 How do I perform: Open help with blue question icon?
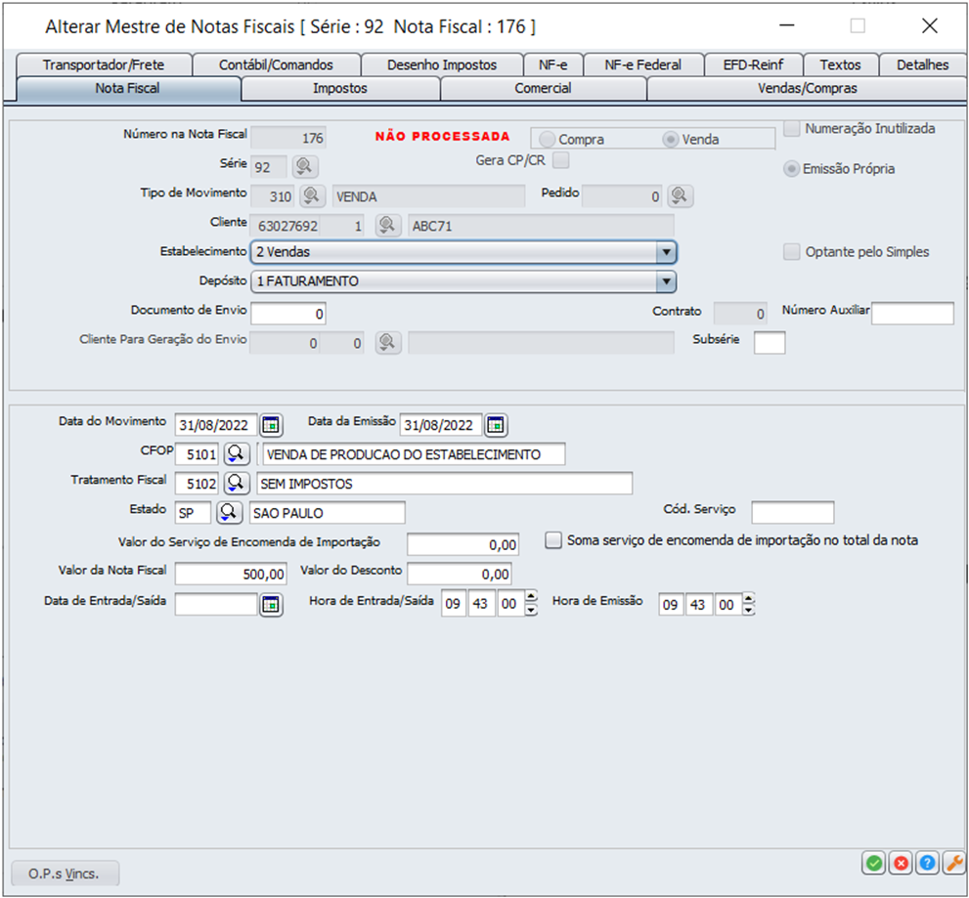[928, 863]
